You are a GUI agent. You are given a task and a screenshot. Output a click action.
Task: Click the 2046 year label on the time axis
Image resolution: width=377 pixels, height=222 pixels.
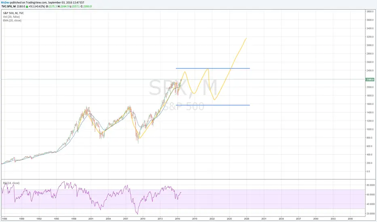tap(350, 219)
